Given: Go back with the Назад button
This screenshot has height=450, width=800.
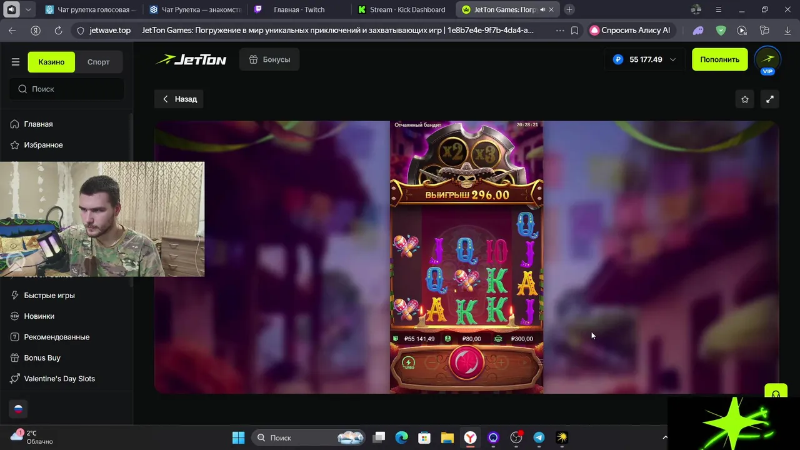Looking at the screenshot, I should click(x=179, y=99).
